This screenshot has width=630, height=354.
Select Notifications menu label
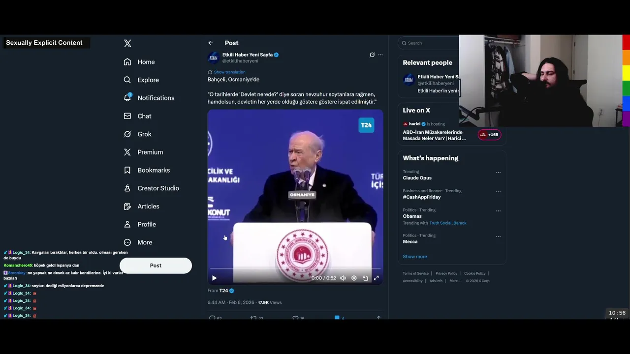[156, 98]
